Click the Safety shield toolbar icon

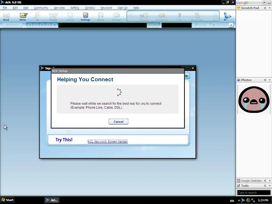(70, 17)
